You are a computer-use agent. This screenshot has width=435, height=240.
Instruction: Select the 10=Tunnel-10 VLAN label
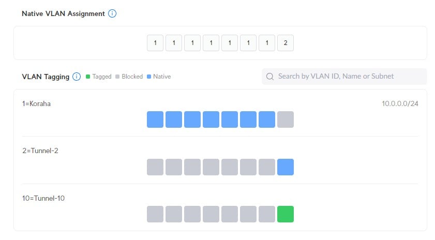click(43, 199)
